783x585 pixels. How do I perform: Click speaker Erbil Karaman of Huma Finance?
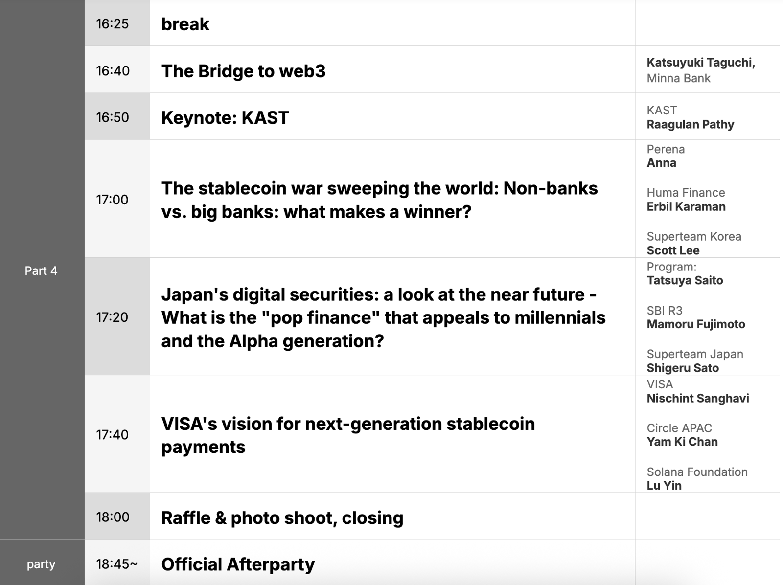(x=686, y=207)
